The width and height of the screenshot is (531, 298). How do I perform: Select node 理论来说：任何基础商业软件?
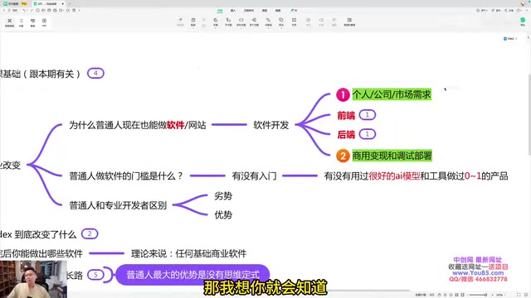pos(188,254)
